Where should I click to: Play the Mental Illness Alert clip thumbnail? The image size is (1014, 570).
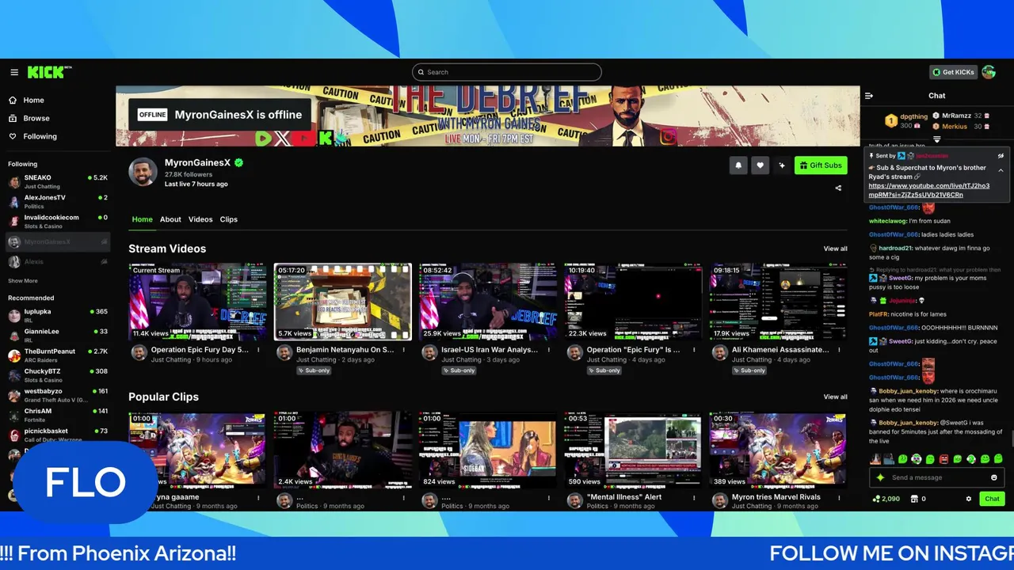click(x=633, y=450)
